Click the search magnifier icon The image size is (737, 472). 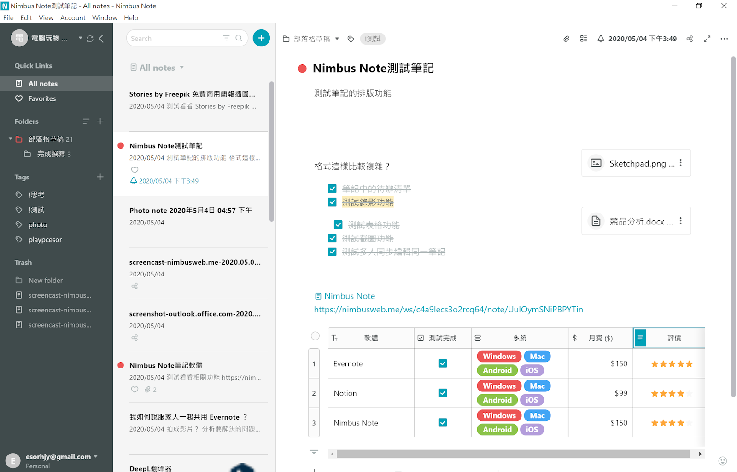coord(239,38)
